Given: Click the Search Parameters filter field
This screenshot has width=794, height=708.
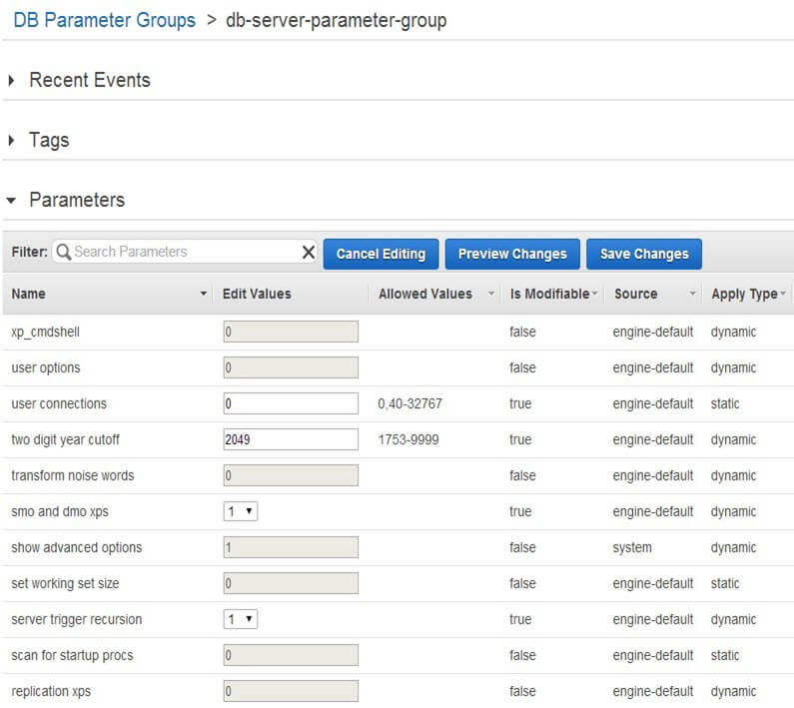Looking at the screenshot, I should point(180,253).
